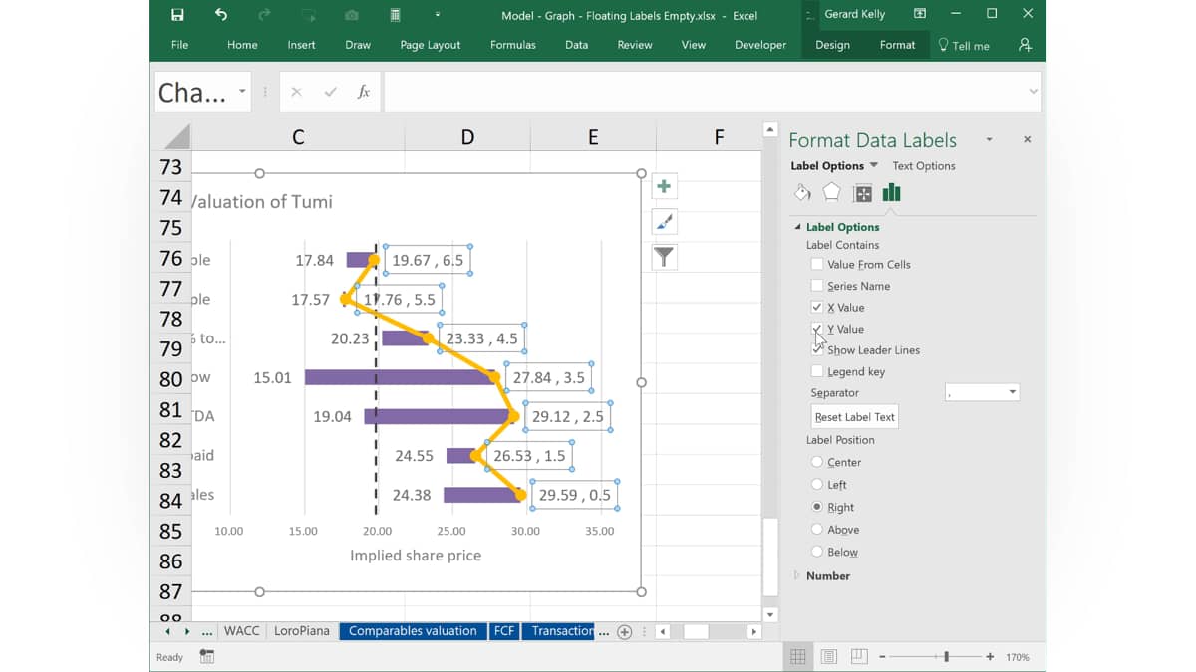
Task: Open the WACC sheet tab
Action: point(241,631)
